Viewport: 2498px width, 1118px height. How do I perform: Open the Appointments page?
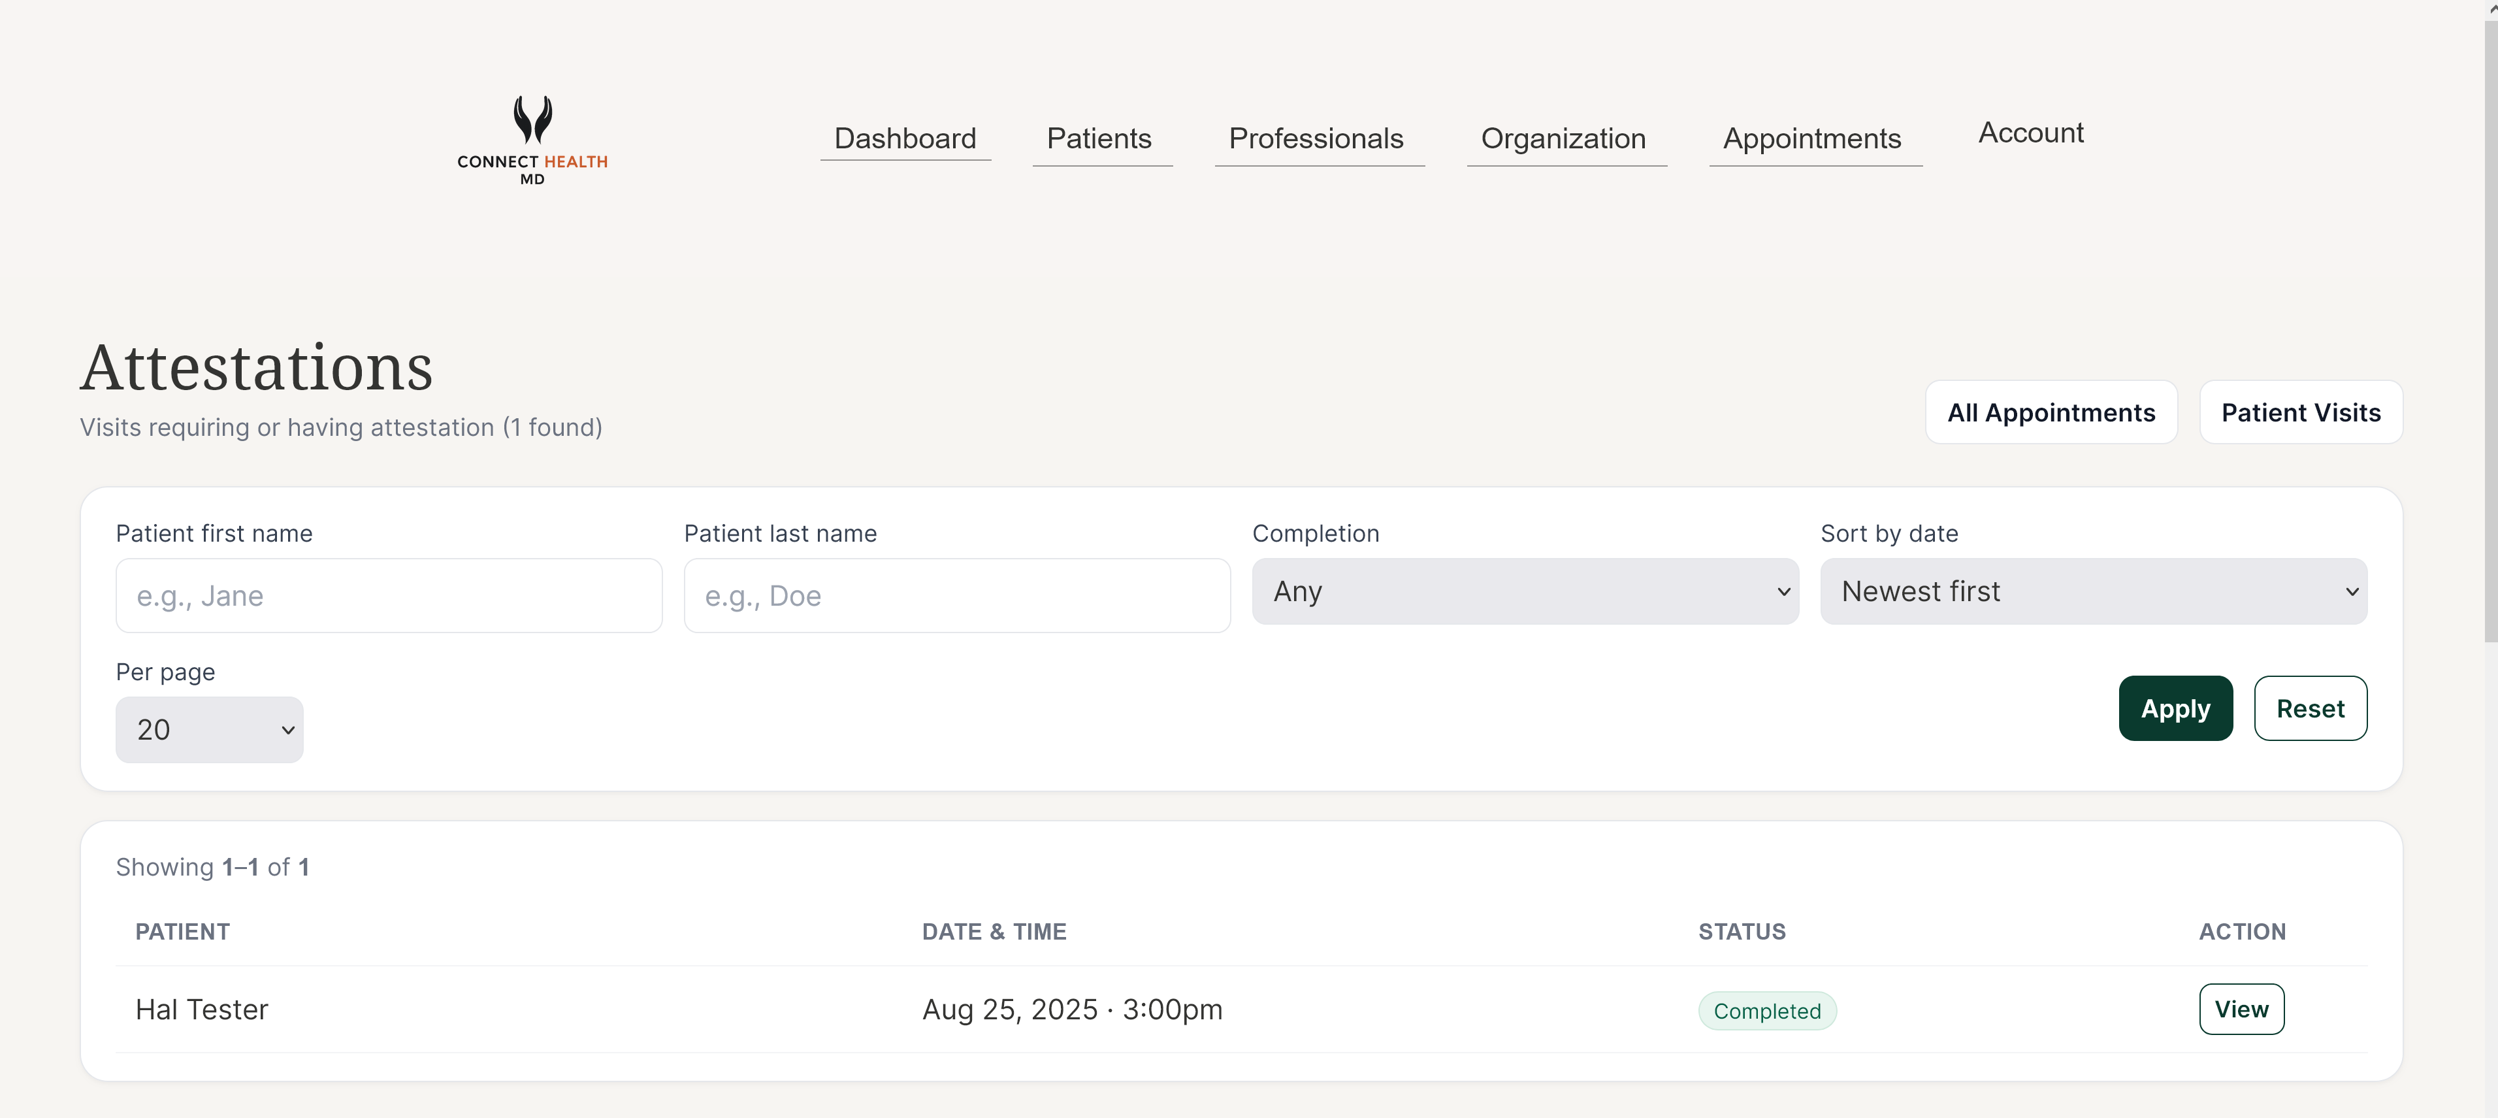[x=1812, y=139]
